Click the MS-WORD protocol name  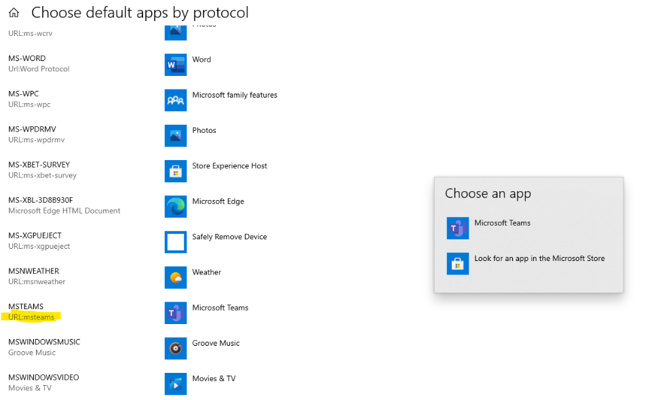(x=27, y=58)
